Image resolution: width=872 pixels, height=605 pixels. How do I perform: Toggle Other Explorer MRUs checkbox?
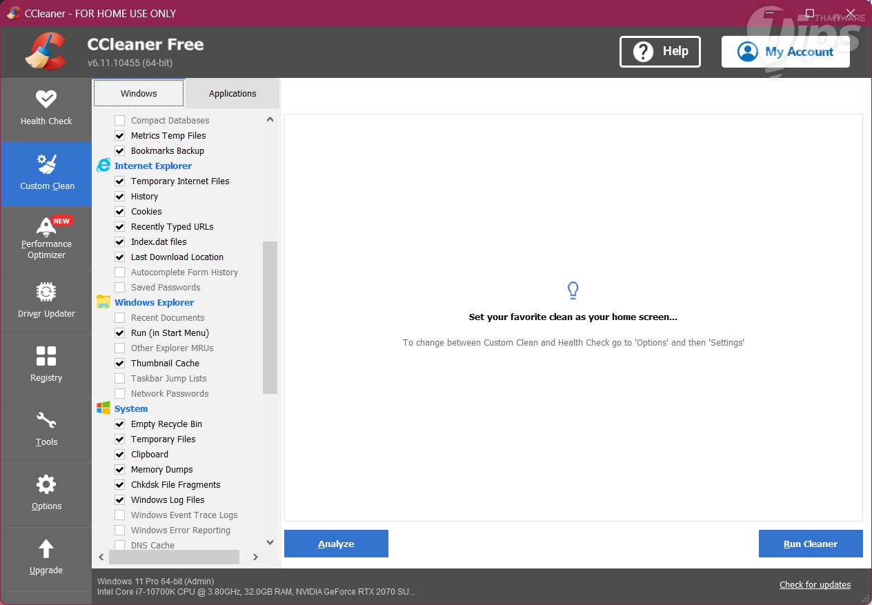click(x=120, y=348)
